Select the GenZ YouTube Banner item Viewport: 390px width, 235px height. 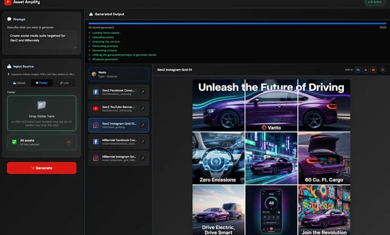(118, 108)
